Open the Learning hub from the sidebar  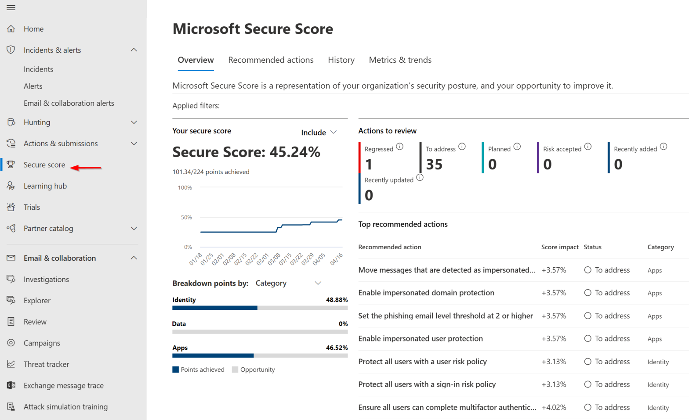click(46, 186)
